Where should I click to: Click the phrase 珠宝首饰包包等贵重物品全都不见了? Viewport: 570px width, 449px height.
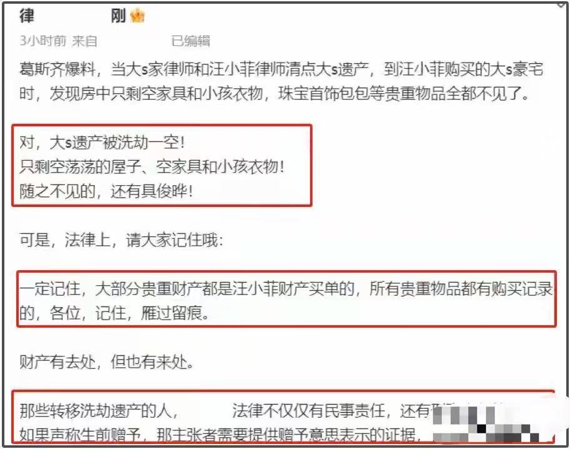pos(400,94)
